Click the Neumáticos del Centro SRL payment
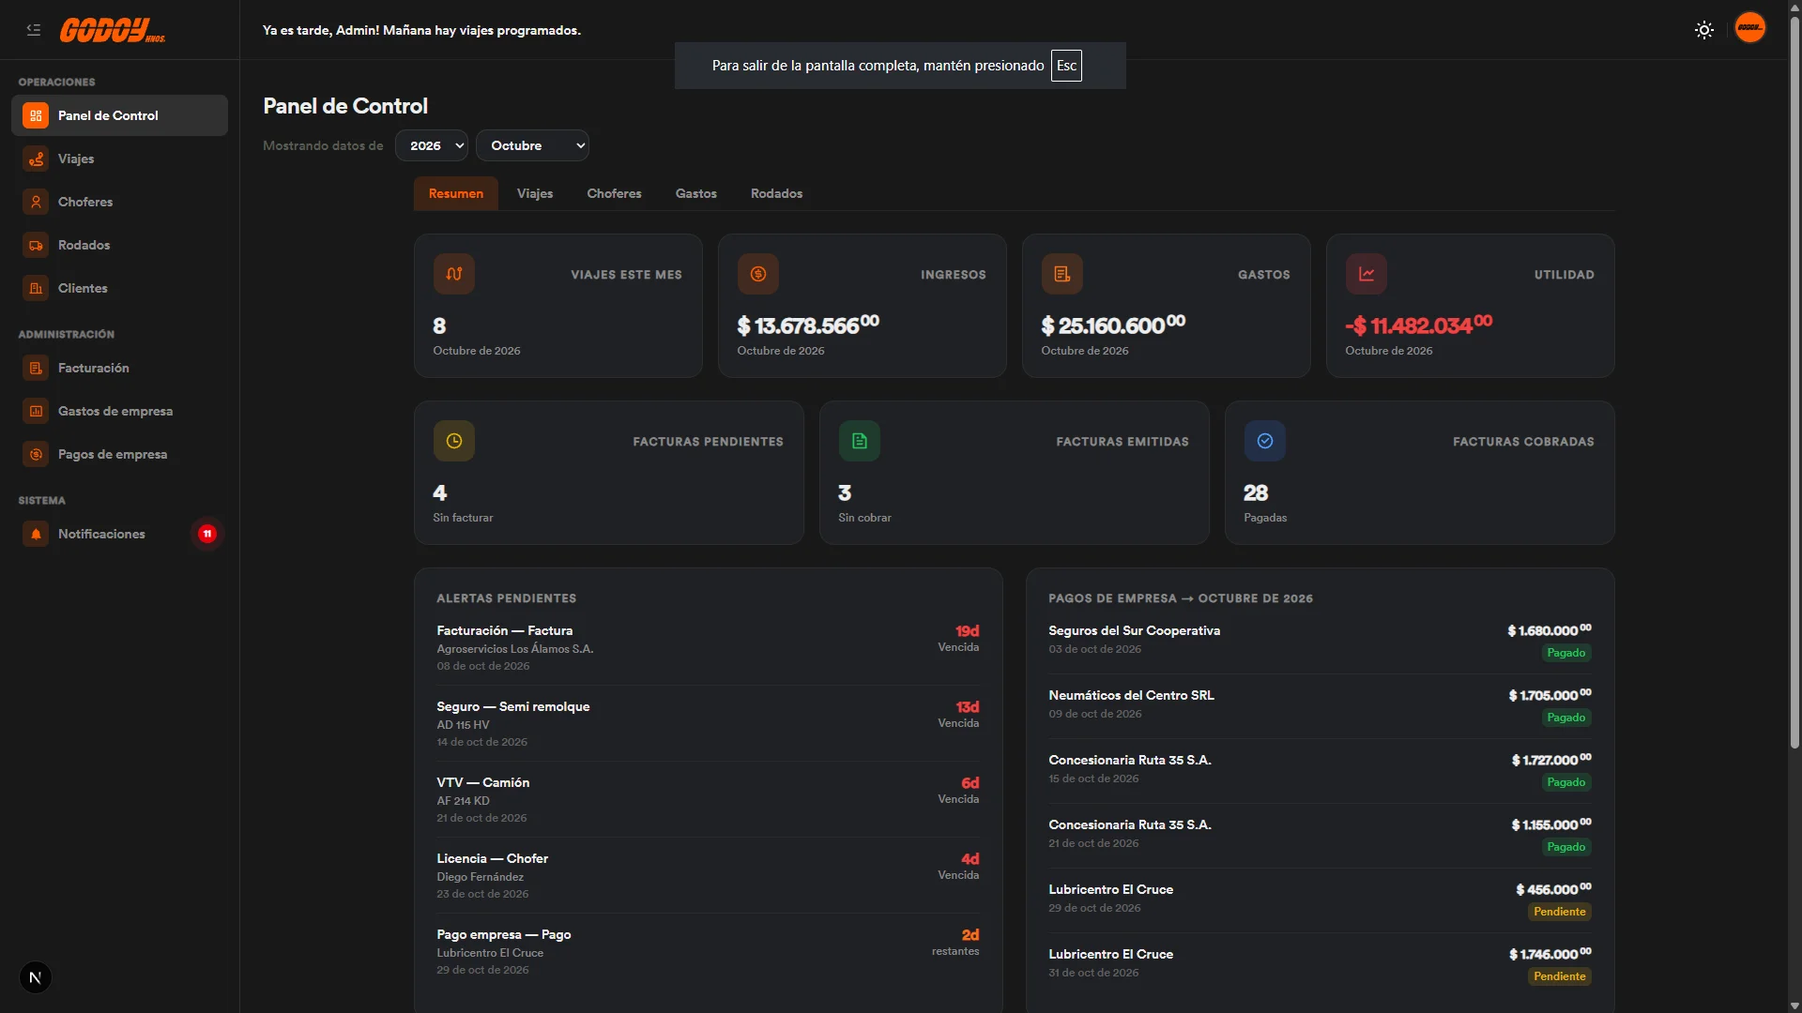Screen dimensions: 1802x1013 click(x=1320, y=705)
